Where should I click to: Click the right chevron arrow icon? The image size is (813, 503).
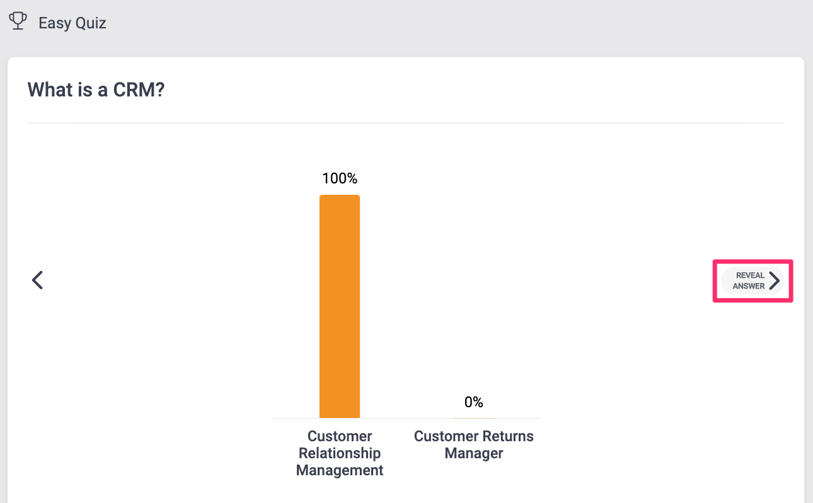[775, 280]
